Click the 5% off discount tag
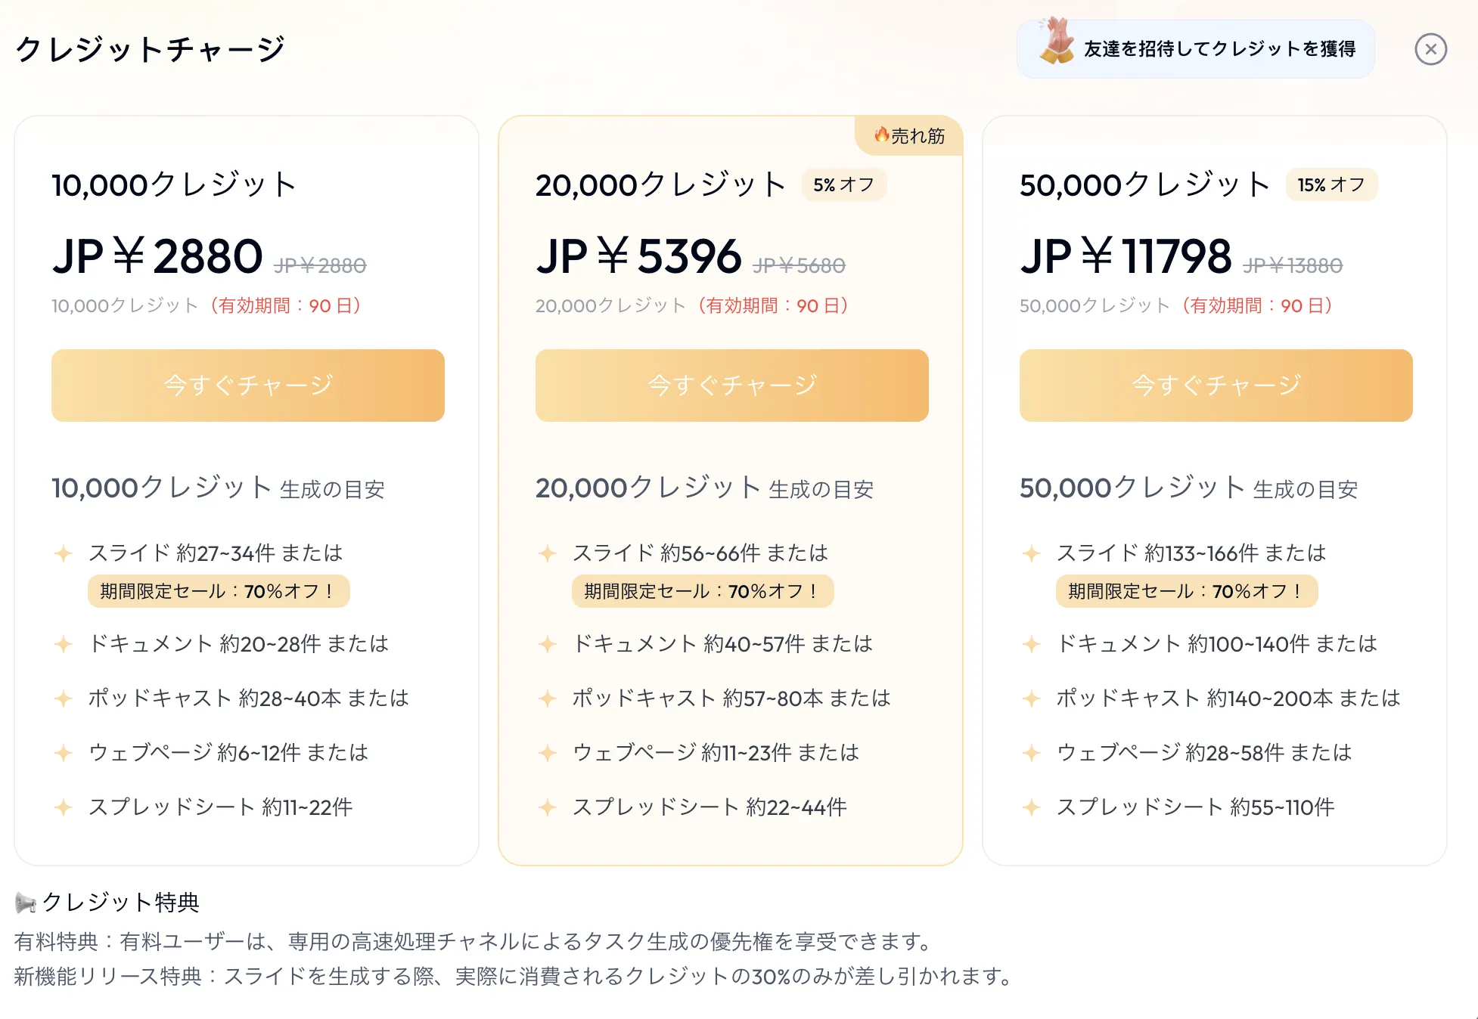This screenshot has height=1019, width=1478. click(x=844, y=184)
